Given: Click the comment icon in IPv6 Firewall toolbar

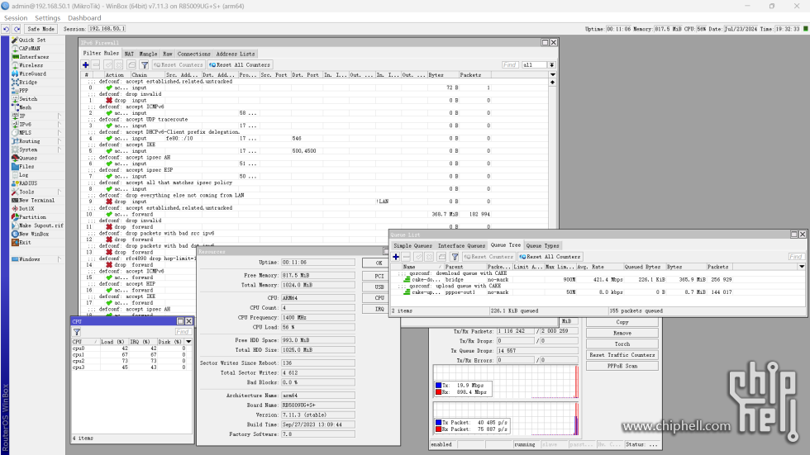Looking at the screenshot, I should coord(131,65).
